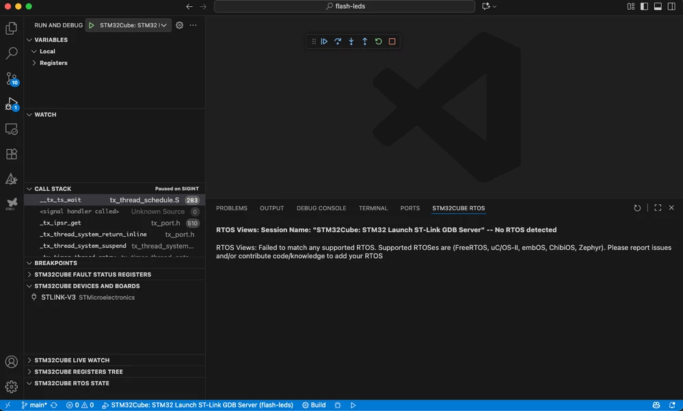Open Remote Explorer view icon
This screenshot has height=411, width=683.
12,129
